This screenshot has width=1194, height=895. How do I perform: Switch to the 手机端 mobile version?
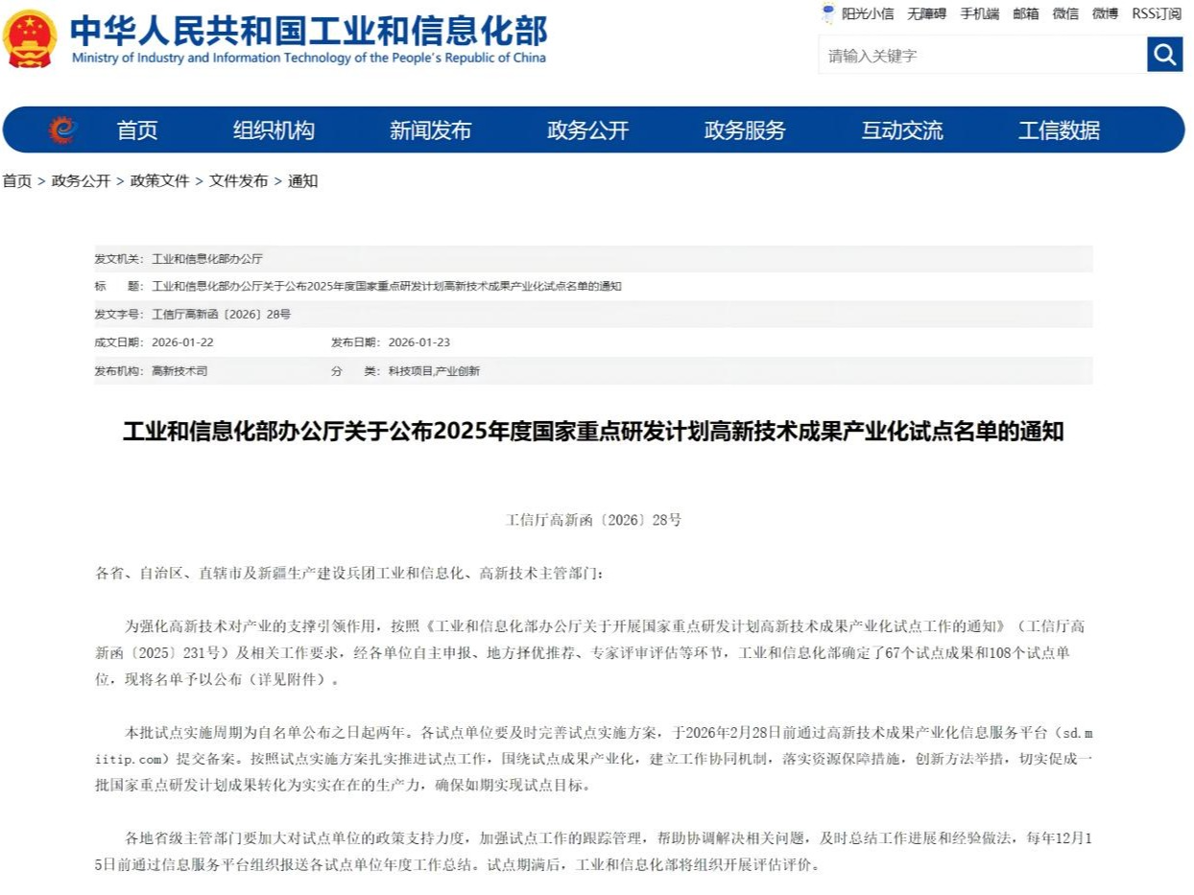point(979,13)
